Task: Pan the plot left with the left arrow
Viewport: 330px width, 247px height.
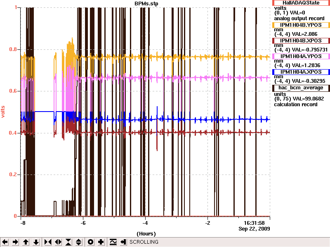Action: tap(5, 242)
